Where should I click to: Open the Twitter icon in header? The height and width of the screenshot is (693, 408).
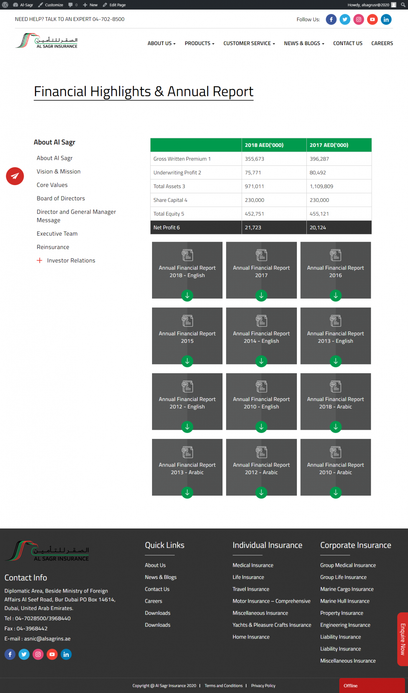(x=345, y=19)
